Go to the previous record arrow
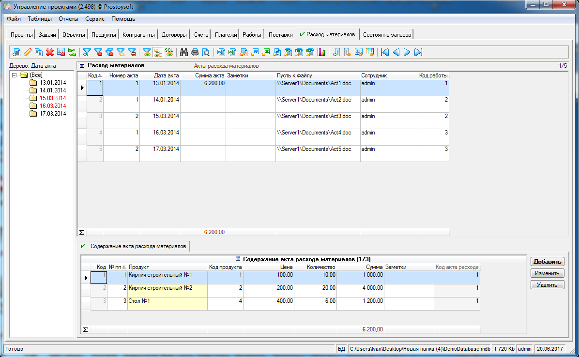The height and width of the screenshot is (357, 579). click(396, 52)
